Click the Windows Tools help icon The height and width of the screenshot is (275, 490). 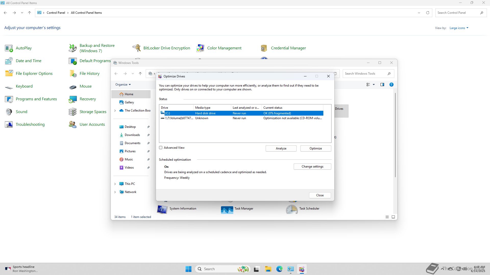(x=391, y=85)
